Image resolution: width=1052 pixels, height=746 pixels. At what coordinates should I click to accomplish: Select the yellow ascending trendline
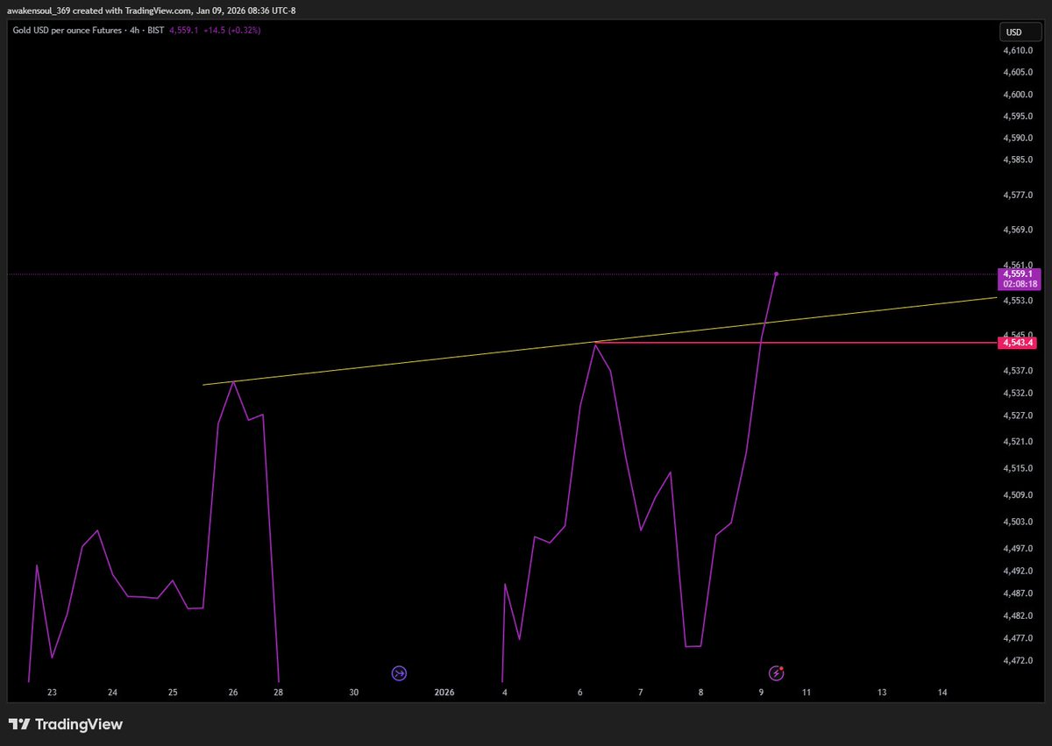point(600,341)
